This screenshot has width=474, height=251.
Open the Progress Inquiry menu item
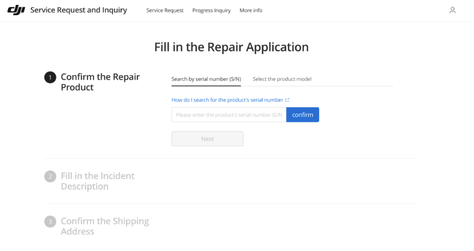pos(211,10)
